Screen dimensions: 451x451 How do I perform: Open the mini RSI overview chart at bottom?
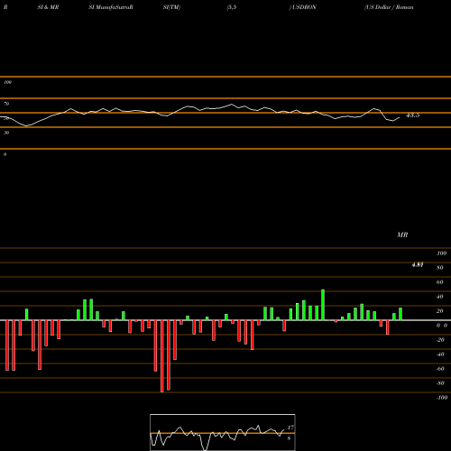pyautogui.click(x=223, y=432)
